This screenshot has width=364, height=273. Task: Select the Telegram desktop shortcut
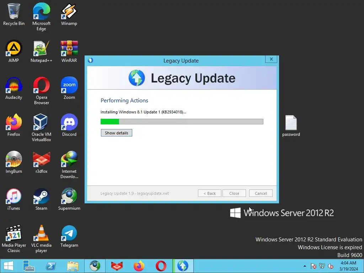tap(69, 236)
